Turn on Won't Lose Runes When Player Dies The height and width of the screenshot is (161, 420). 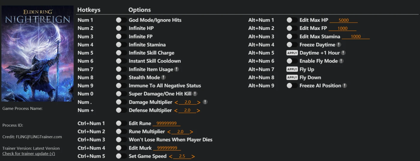point(121,139)
